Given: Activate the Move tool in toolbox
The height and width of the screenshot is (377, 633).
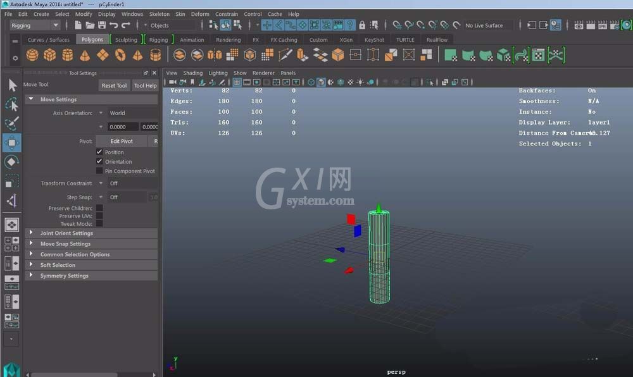Looking at the screenshot, I should [12, 143].
